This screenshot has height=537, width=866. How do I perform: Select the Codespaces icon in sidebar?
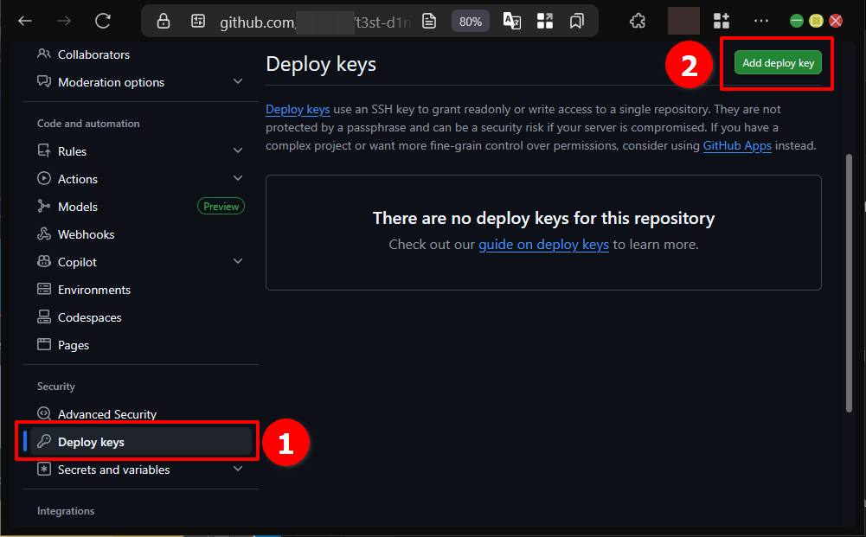point(44,317)
